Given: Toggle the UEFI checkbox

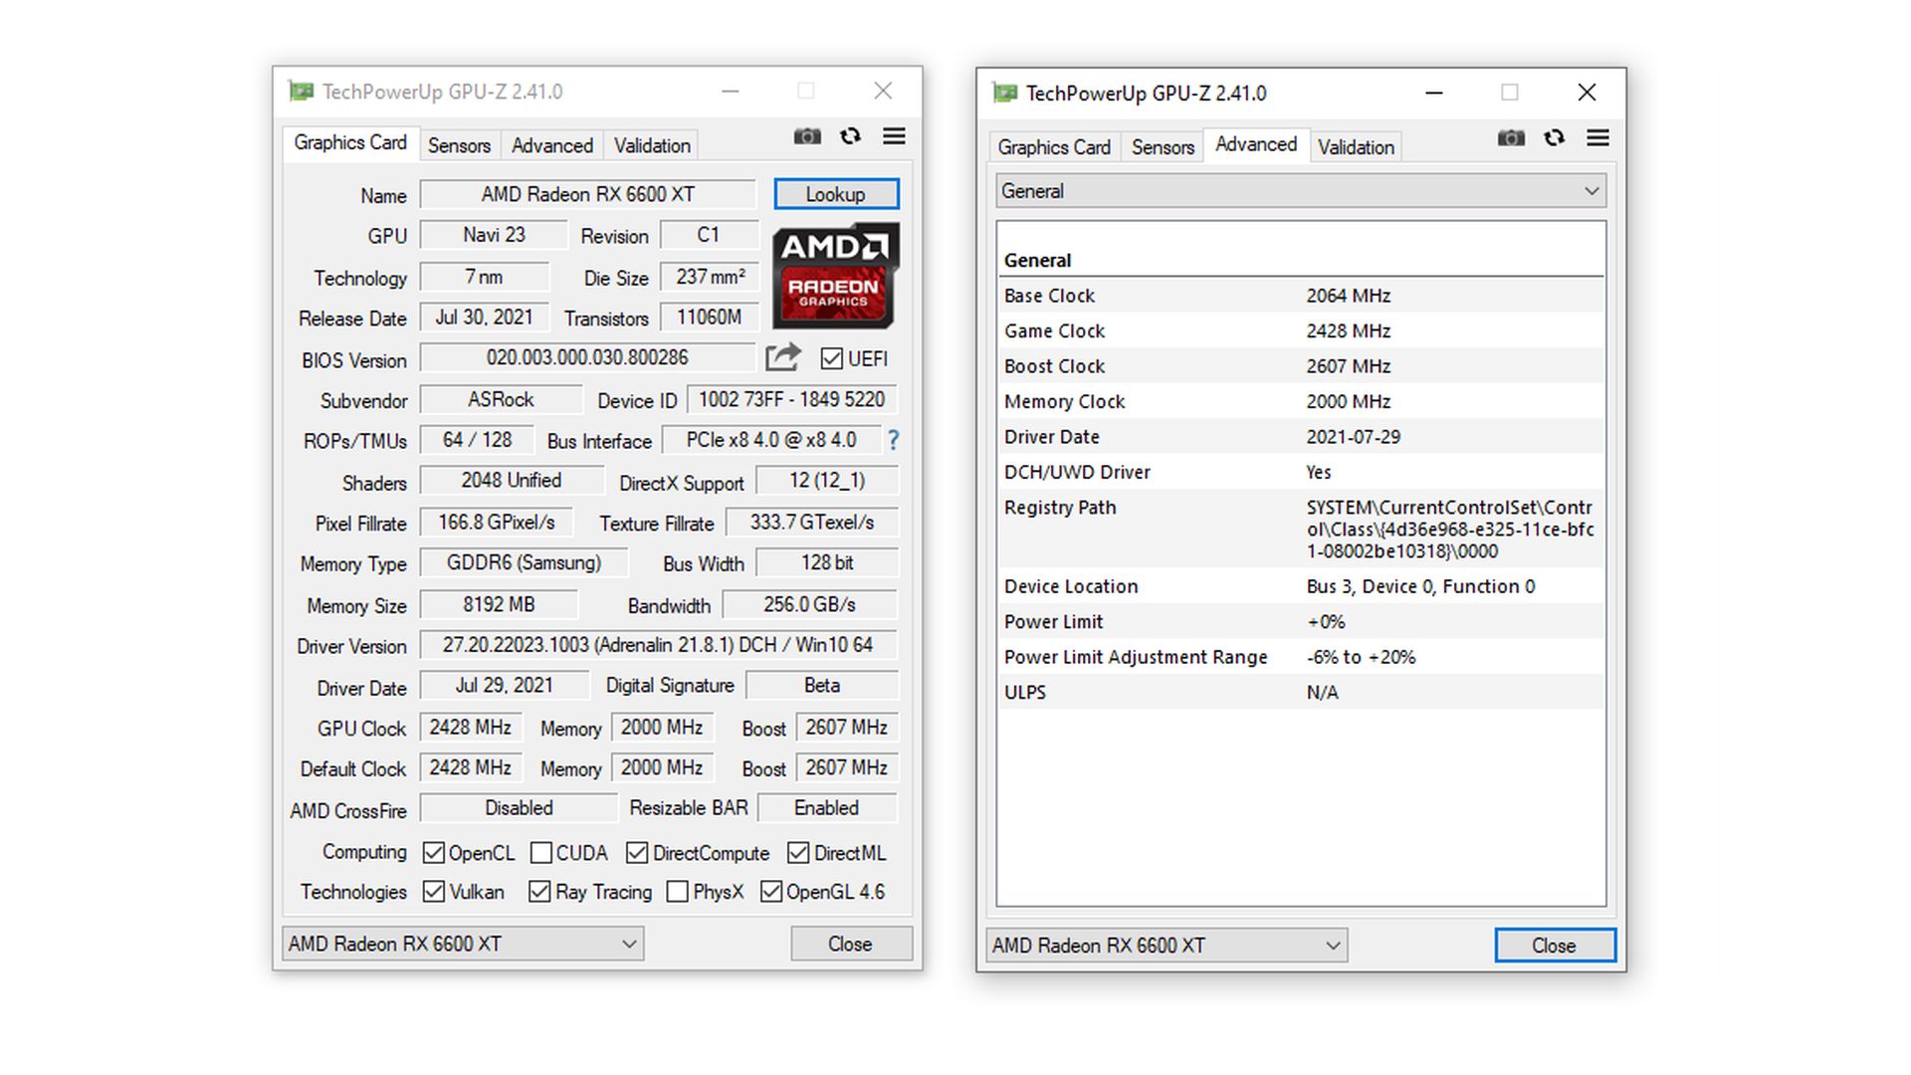Looking at the screenshot, I should (x=831, y=358).
